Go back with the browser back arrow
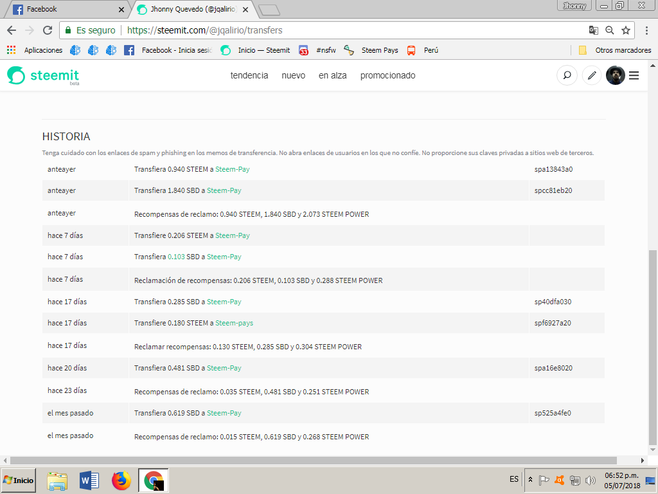Viewport: 658px width, 494px height. (12, 30)
